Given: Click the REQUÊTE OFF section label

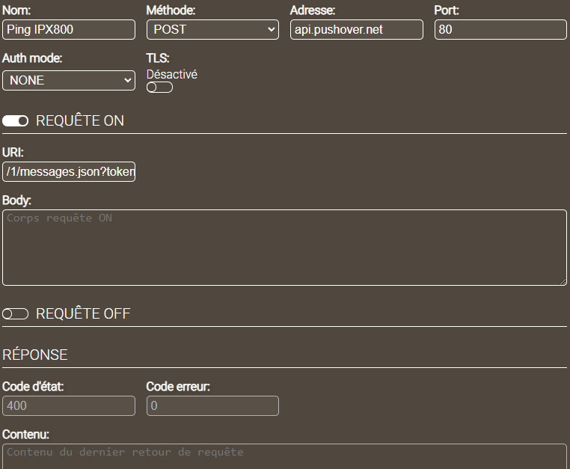Looking at the screenshot, I should click(x=83, y=314).
